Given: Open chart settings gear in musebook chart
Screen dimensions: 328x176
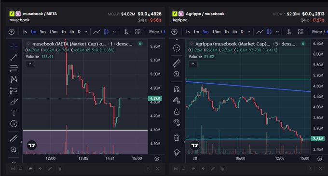Looking at the screenshot, I should point(157,159).
